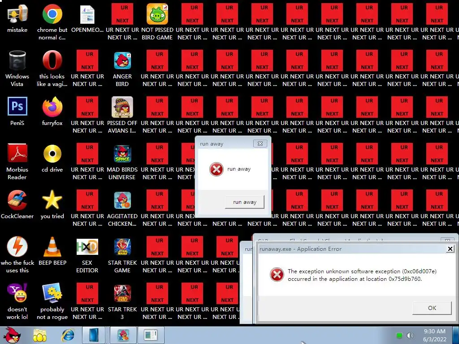Select the 'mistake' computer desktop icon
459x344 pixels.
17,14
